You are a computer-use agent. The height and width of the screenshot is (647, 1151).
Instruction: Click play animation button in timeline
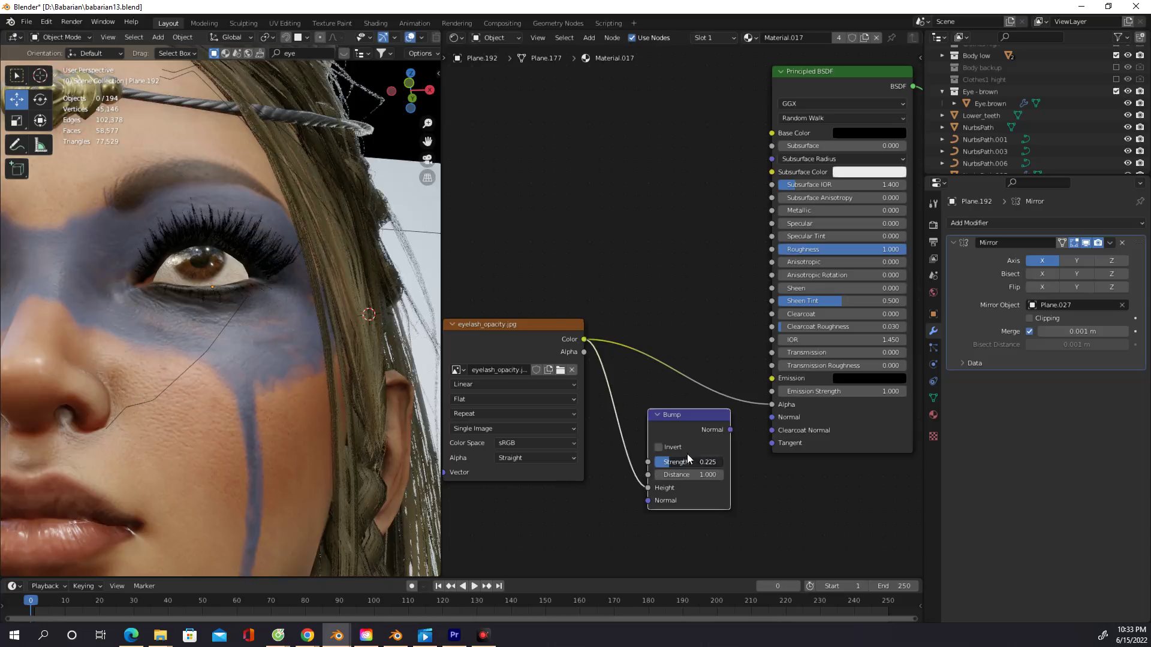pyautogui.click(x=475, y=586)
